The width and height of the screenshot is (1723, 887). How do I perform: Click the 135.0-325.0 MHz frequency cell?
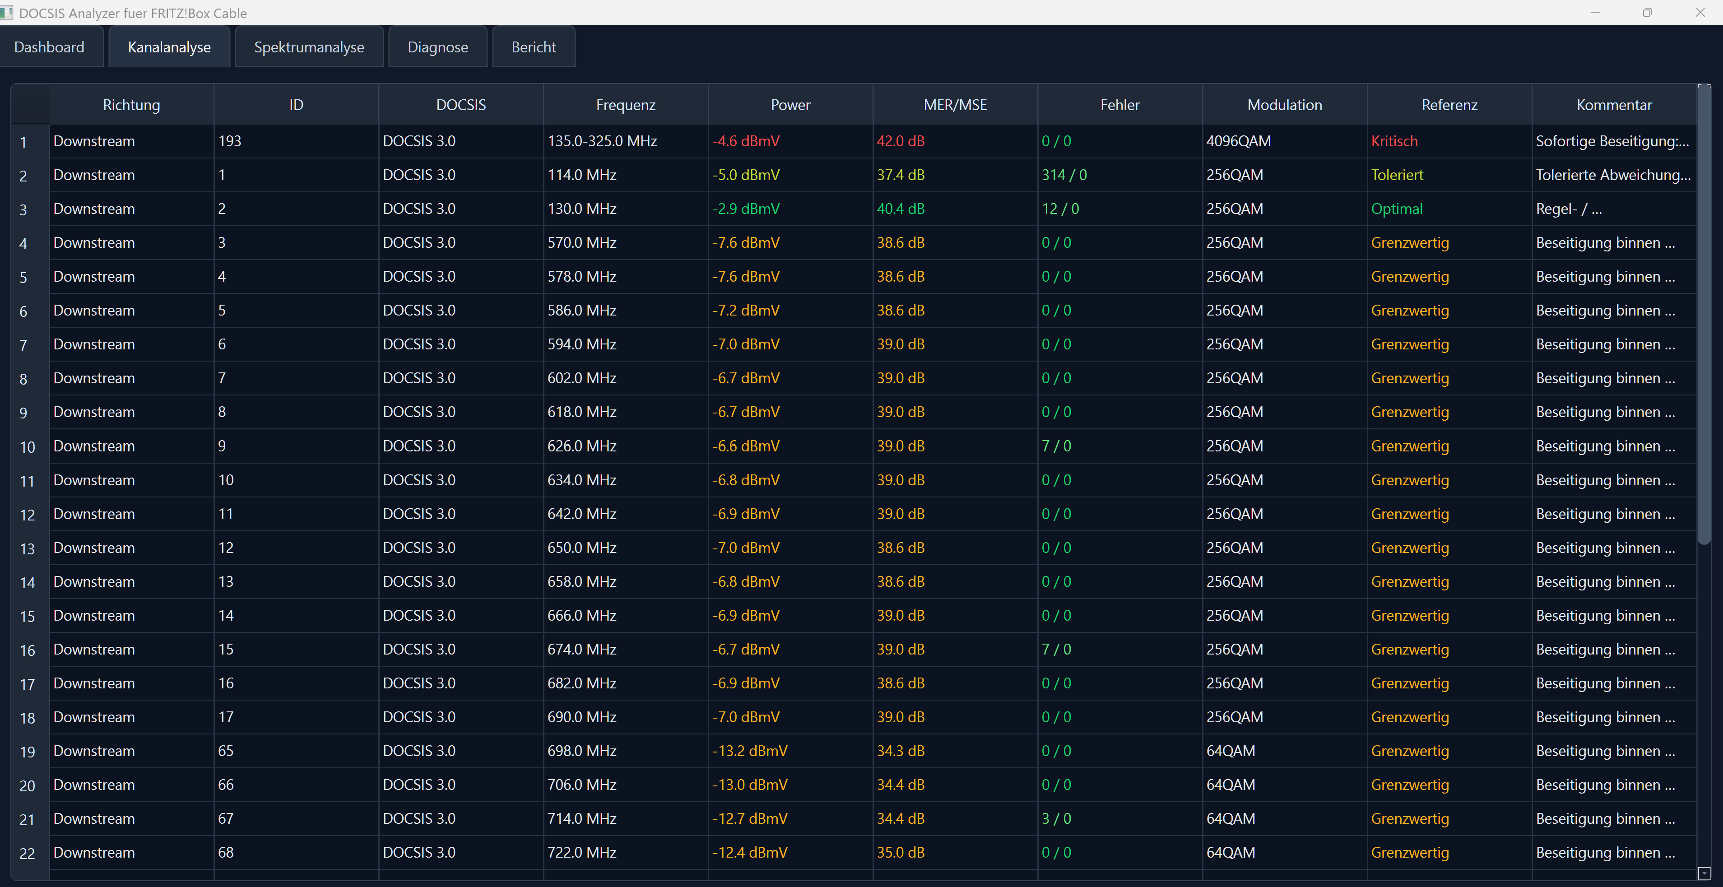[x=626, y=141]
